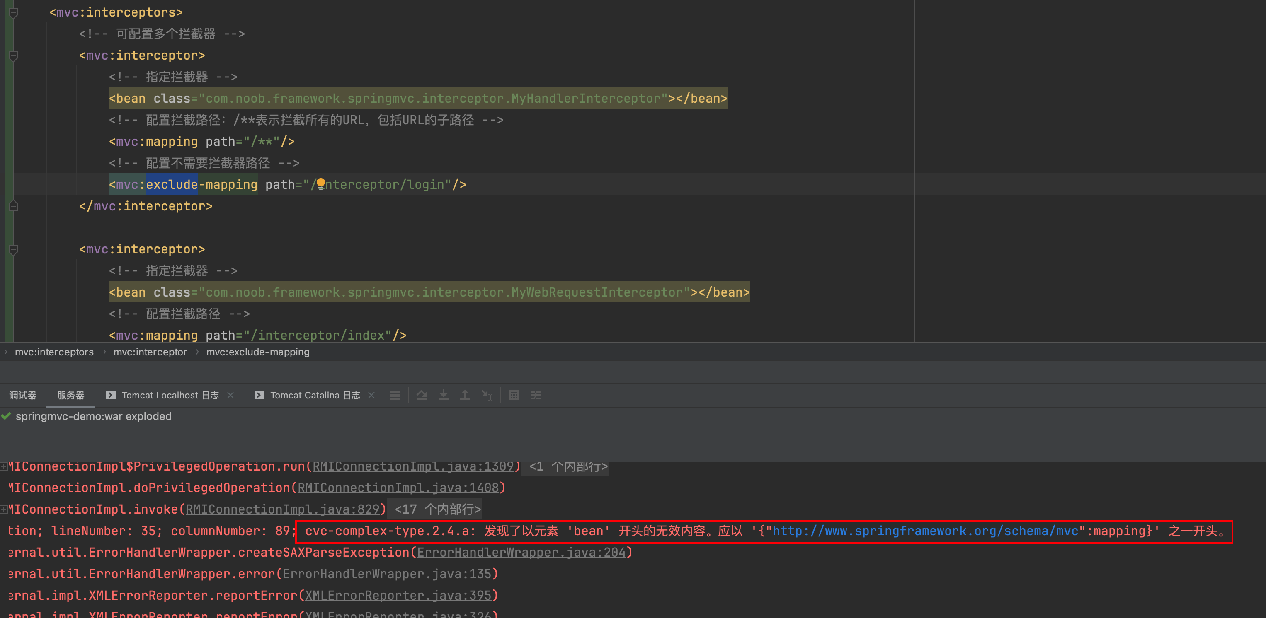Click the fold end marker at closing mvc:interceptor

click(x=14, y=206)
